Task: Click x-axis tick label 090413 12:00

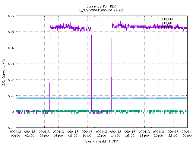Action: point(101,133)
